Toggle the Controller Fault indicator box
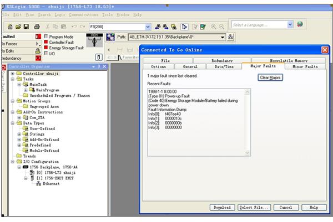This screenshot has width=333, height=222. coord(46,42)
